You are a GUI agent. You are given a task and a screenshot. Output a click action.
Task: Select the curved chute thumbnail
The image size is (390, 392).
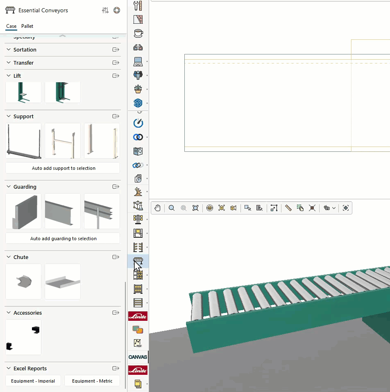coord(23,282)
